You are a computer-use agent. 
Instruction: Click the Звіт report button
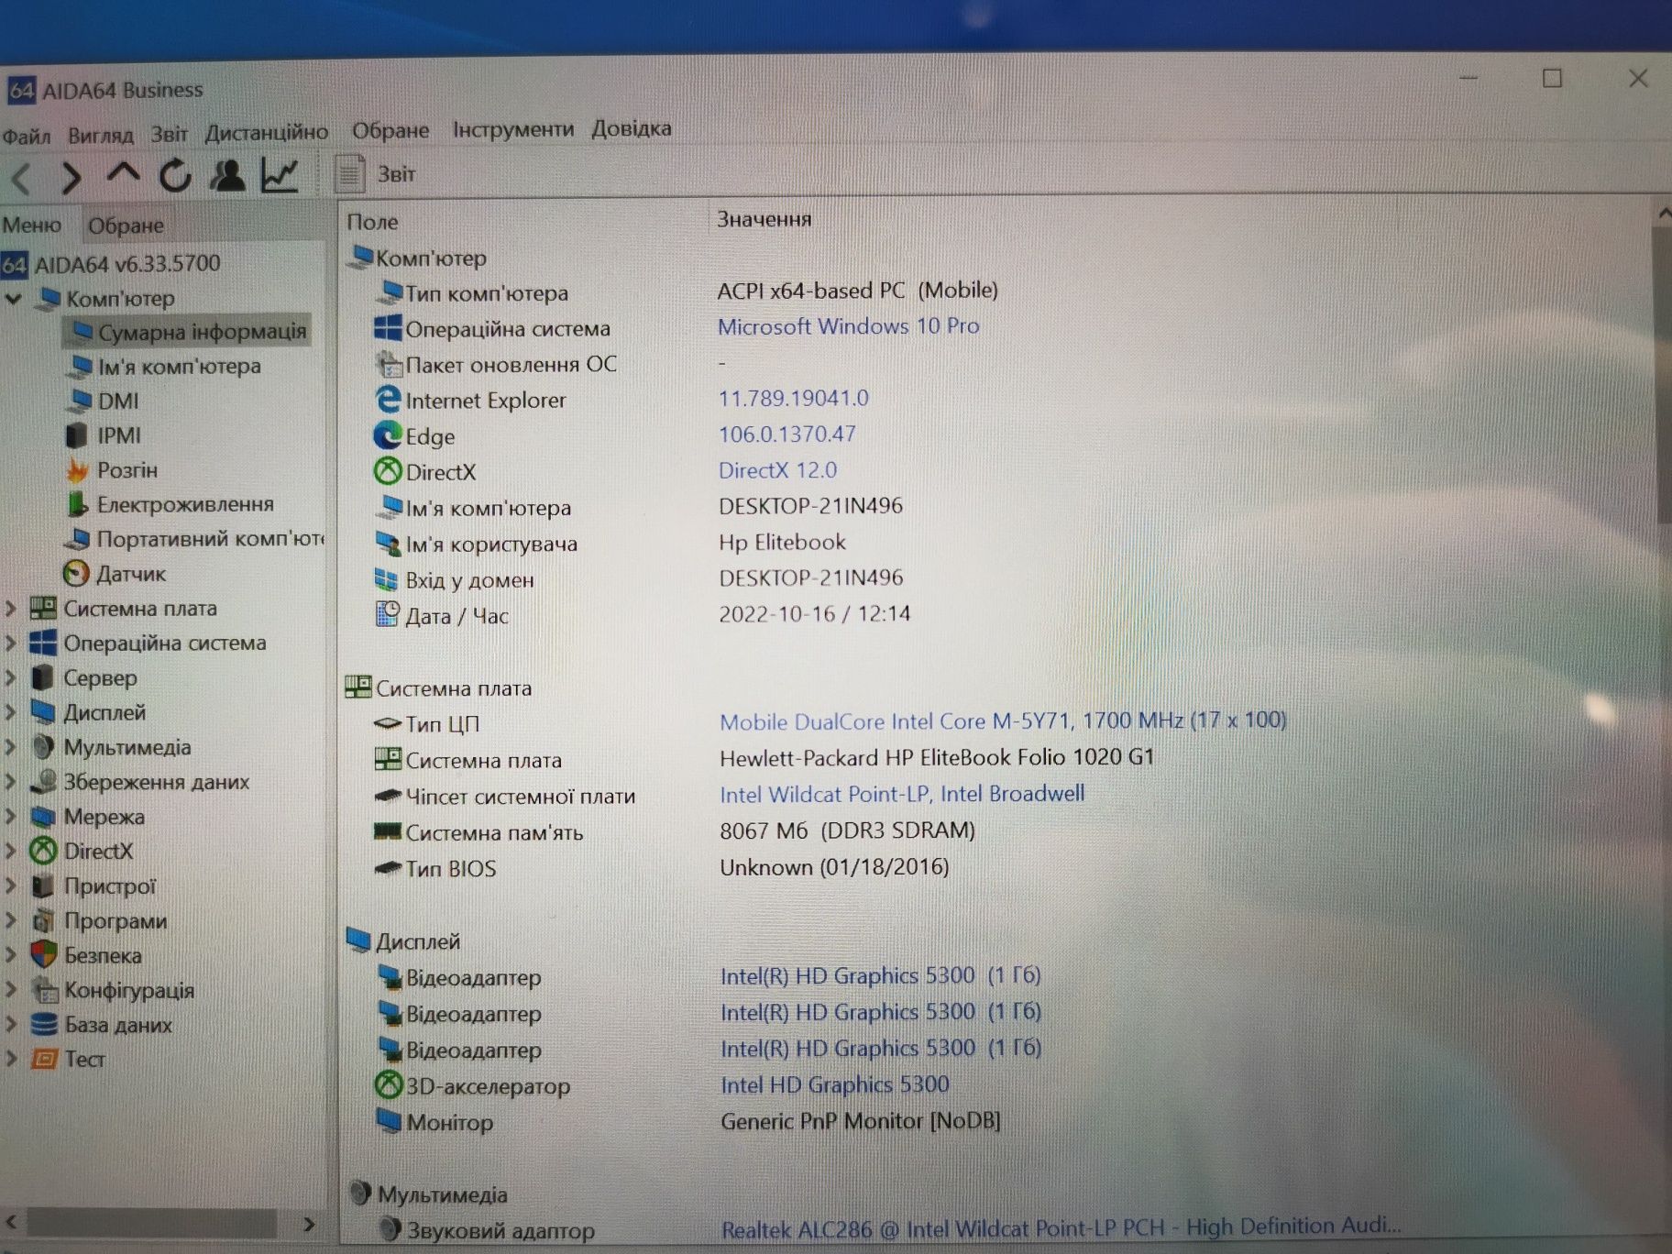tap(376, 173)
